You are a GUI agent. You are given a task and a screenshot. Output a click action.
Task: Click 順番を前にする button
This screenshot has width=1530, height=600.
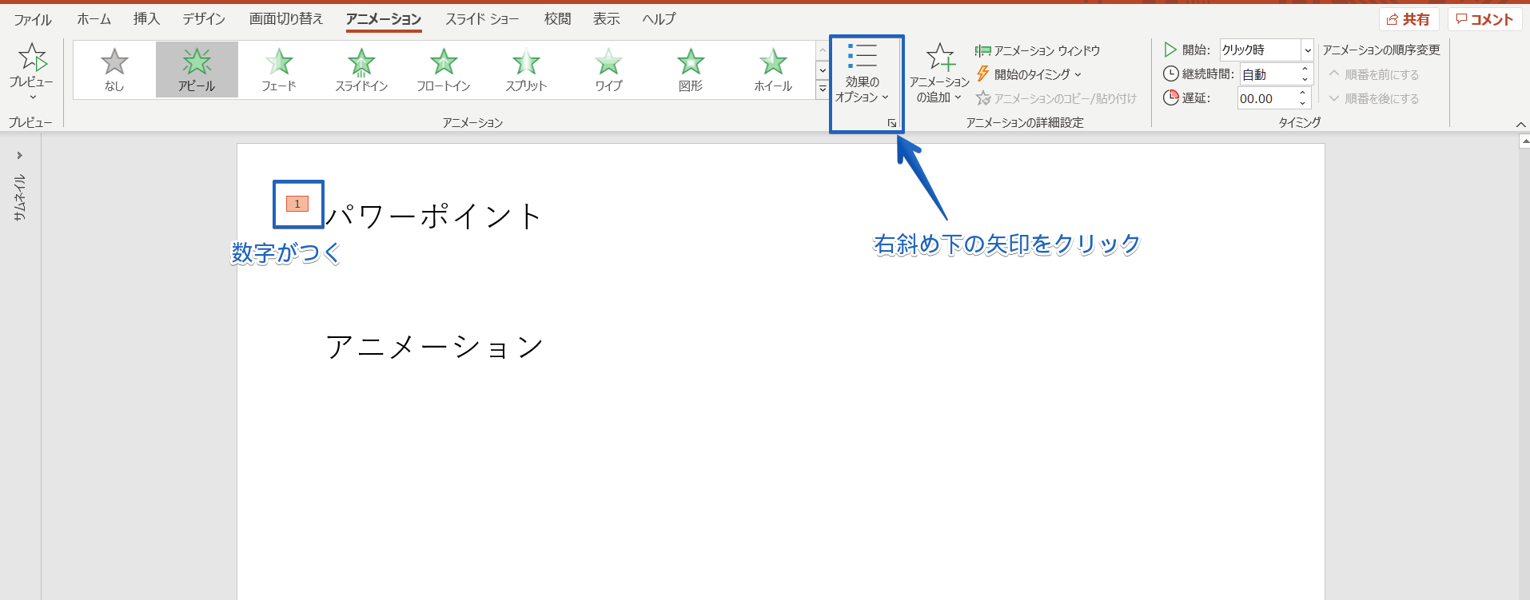[1374, 74]
